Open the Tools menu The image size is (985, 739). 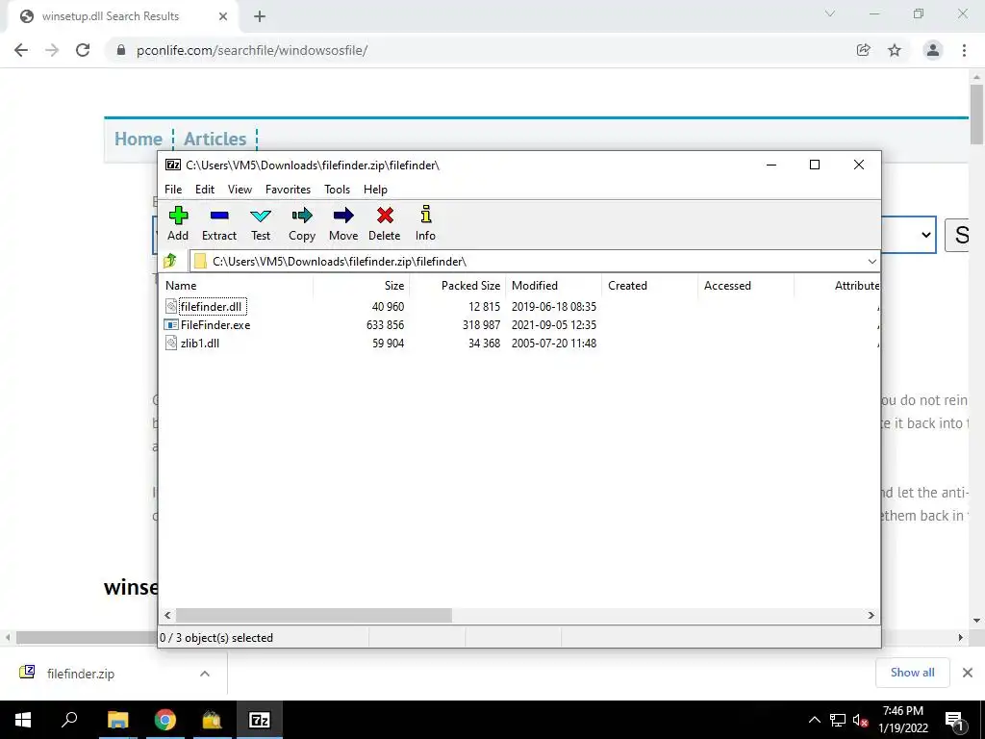tap(338, 190)
